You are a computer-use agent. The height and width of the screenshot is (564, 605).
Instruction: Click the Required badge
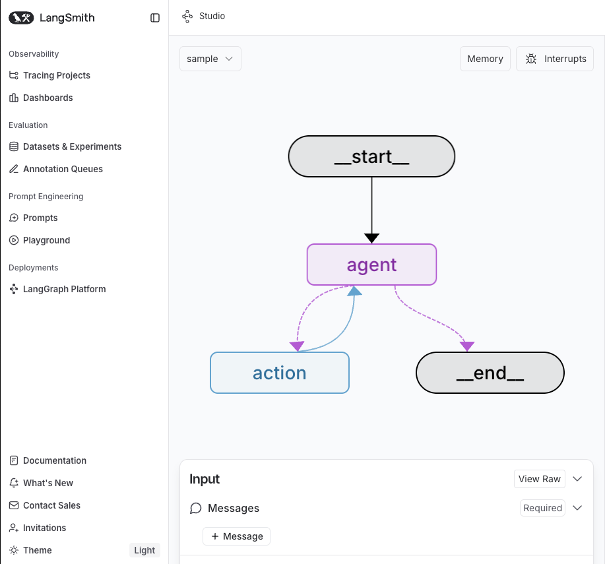[542, 508]
